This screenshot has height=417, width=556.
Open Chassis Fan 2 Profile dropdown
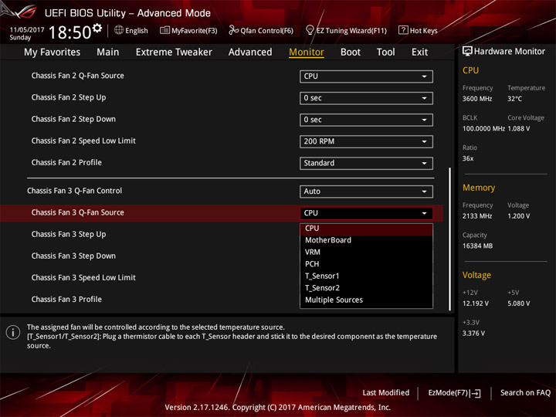(366, 163)
